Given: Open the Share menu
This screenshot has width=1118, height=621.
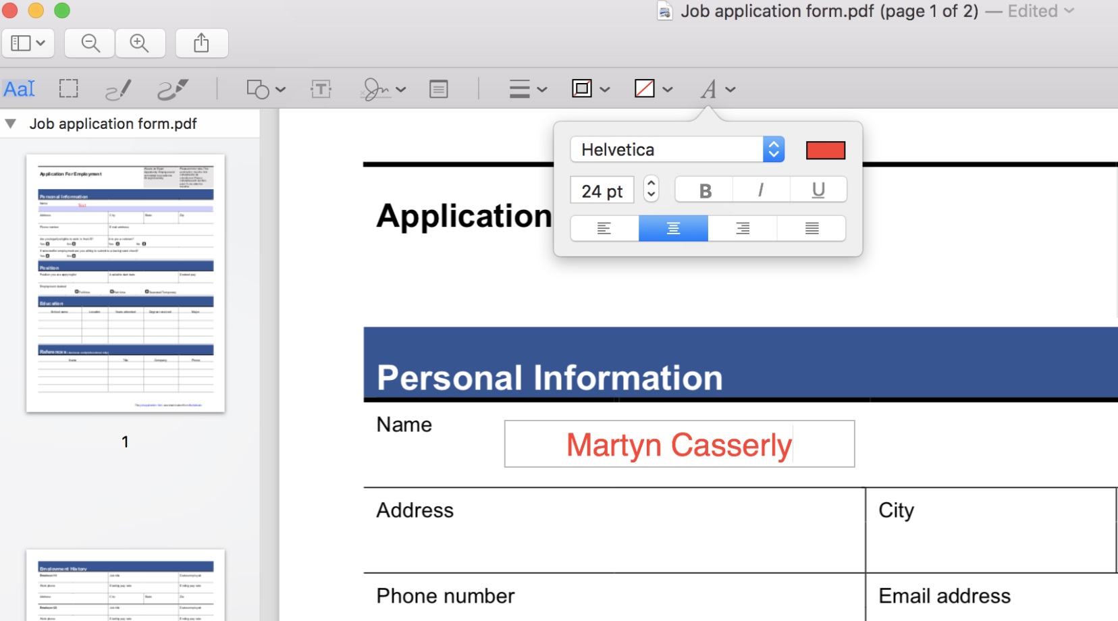Looking at the screenshot, I should click(x=201, y=43).
